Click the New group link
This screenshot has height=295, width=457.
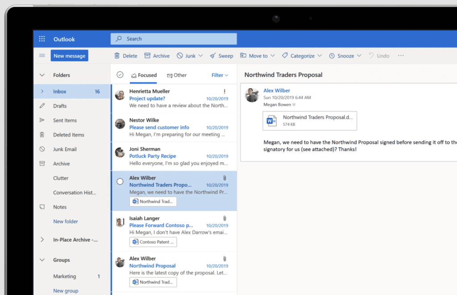(x=66, y=291)
